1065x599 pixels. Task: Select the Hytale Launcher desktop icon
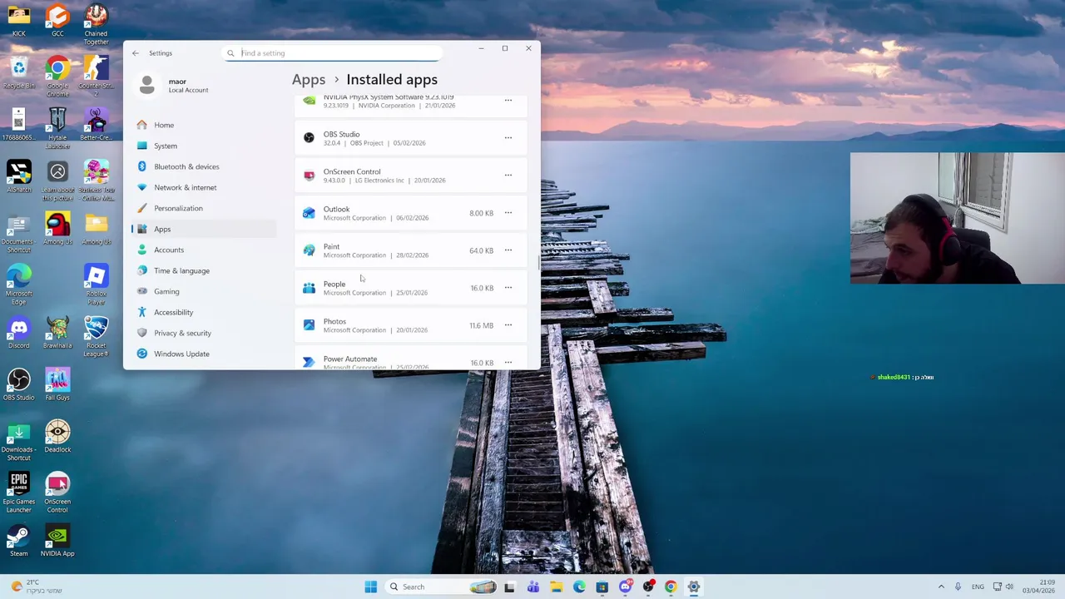click(57, 129)
